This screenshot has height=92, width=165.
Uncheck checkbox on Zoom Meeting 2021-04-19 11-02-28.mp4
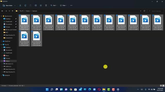pyautogui.click(x=32, y=15)
